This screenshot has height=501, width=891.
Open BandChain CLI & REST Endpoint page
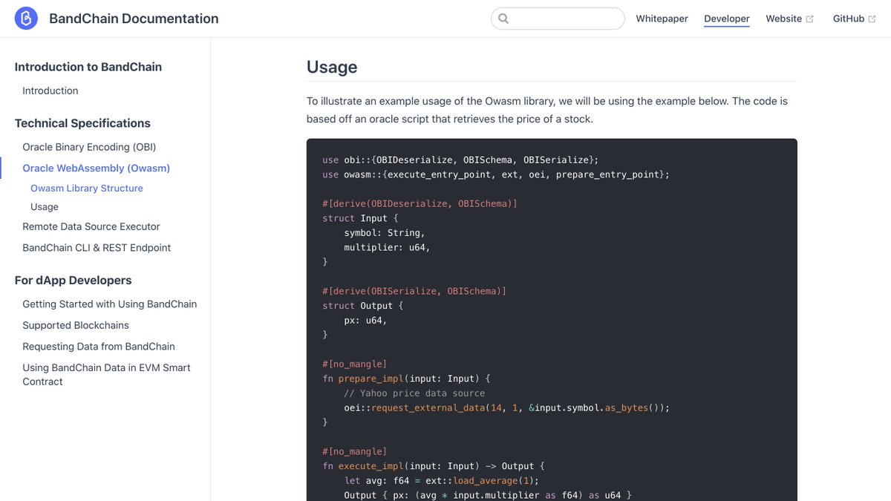click(97, 248)
